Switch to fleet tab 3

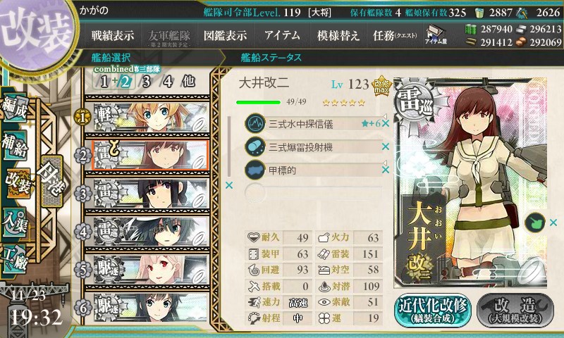(146, 82)
